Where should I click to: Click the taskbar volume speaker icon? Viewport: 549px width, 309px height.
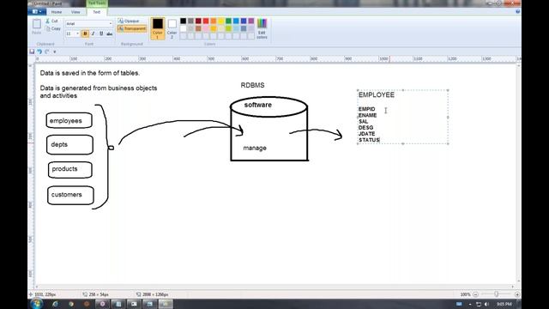pos(486,304)
